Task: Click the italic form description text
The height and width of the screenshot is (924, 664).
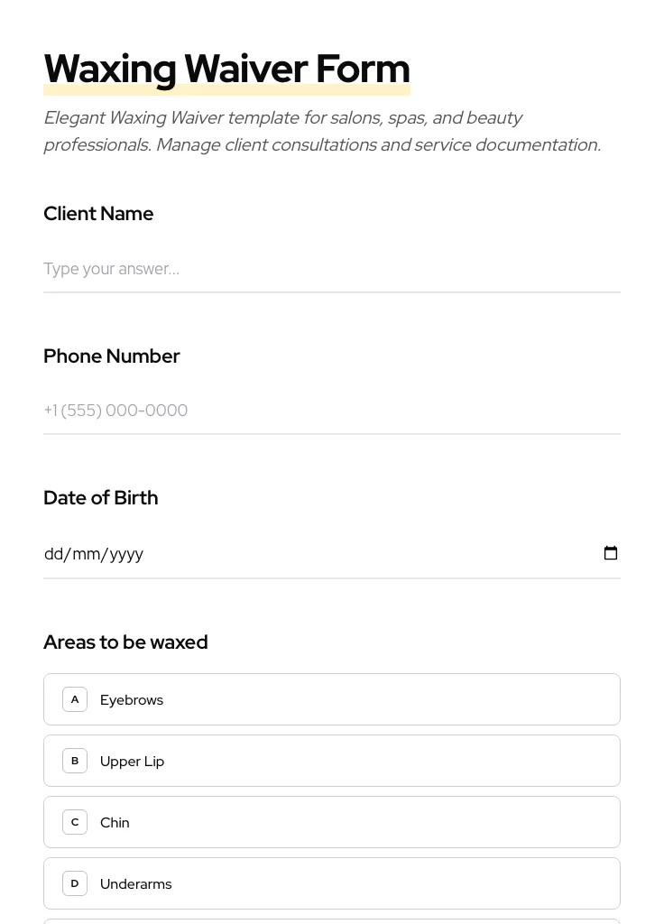Action: pyautogui.click(x=322, y=131)
